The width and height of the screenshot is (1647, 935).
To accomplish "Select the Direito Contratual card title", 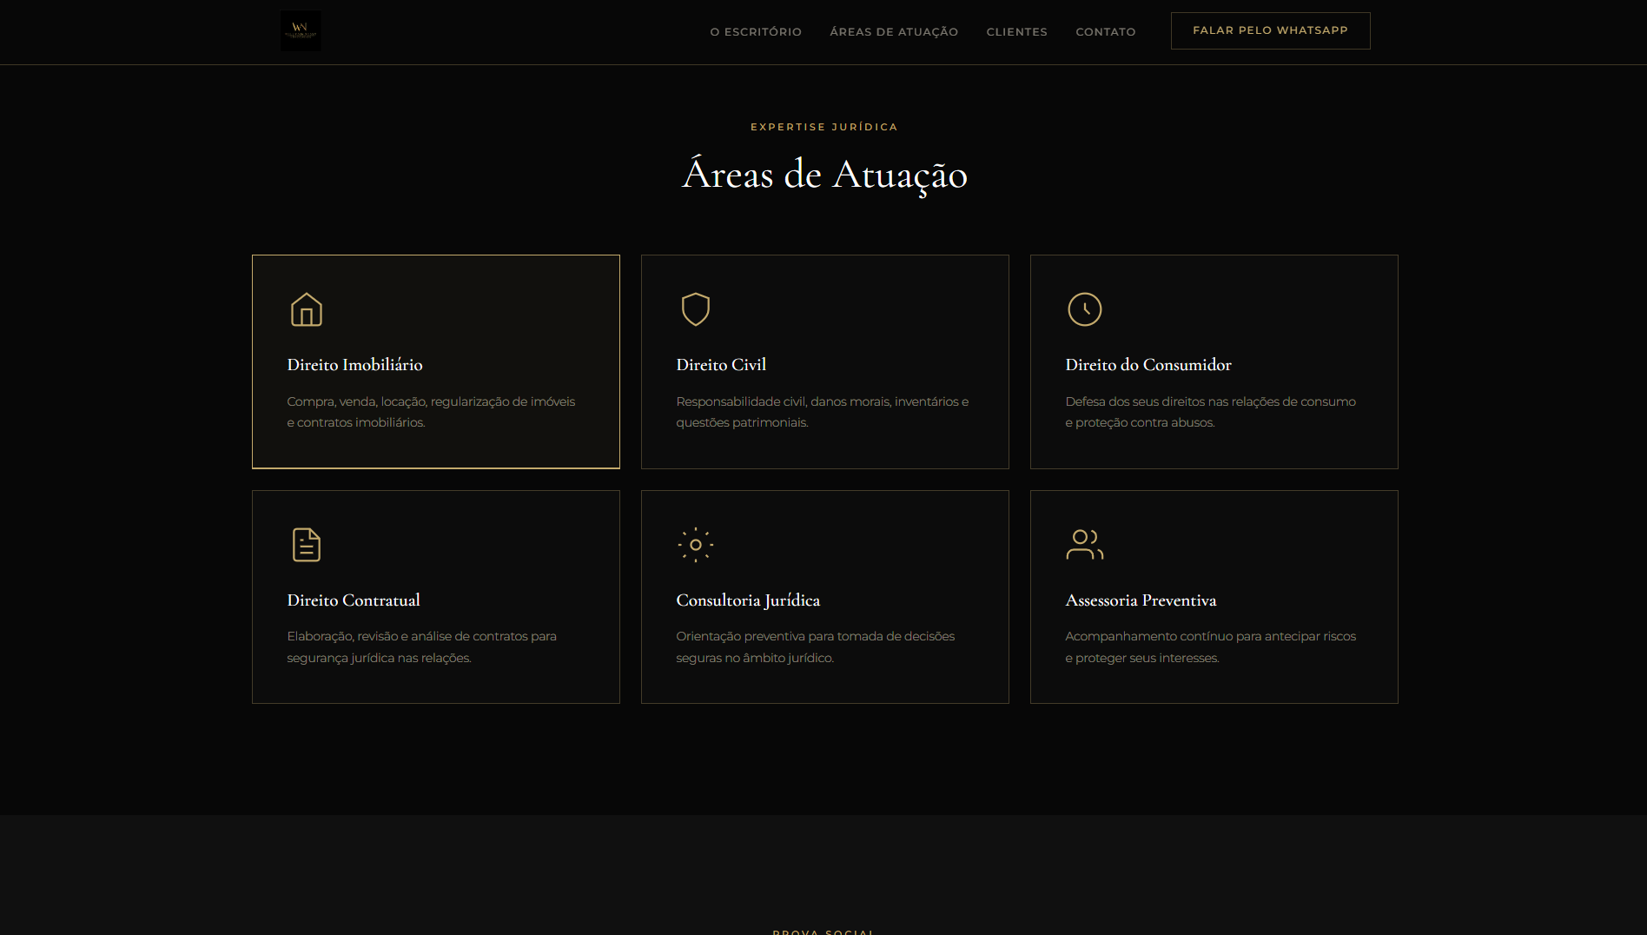I will [x=354, y=600].
